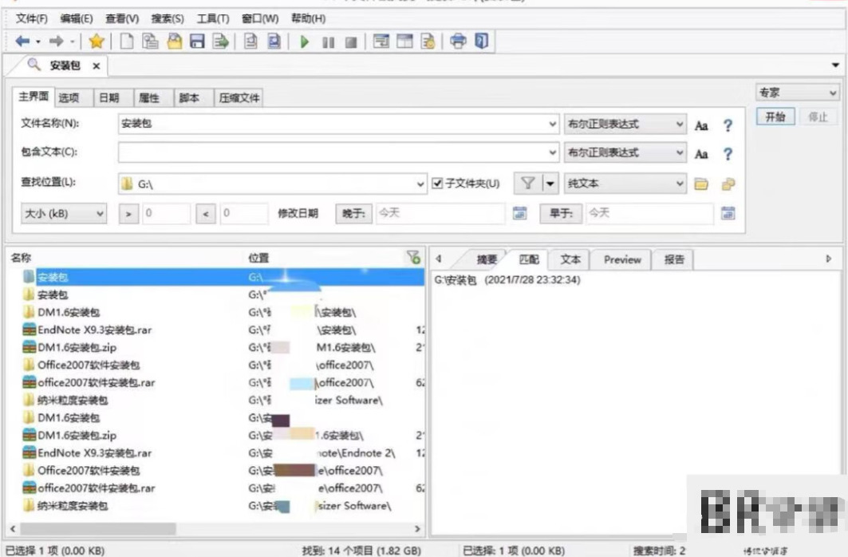Image resolution: width=848 pixels, height=557 pixels.
Task: Open calendar picker next to 晚于 date
Action: point(519,213)
